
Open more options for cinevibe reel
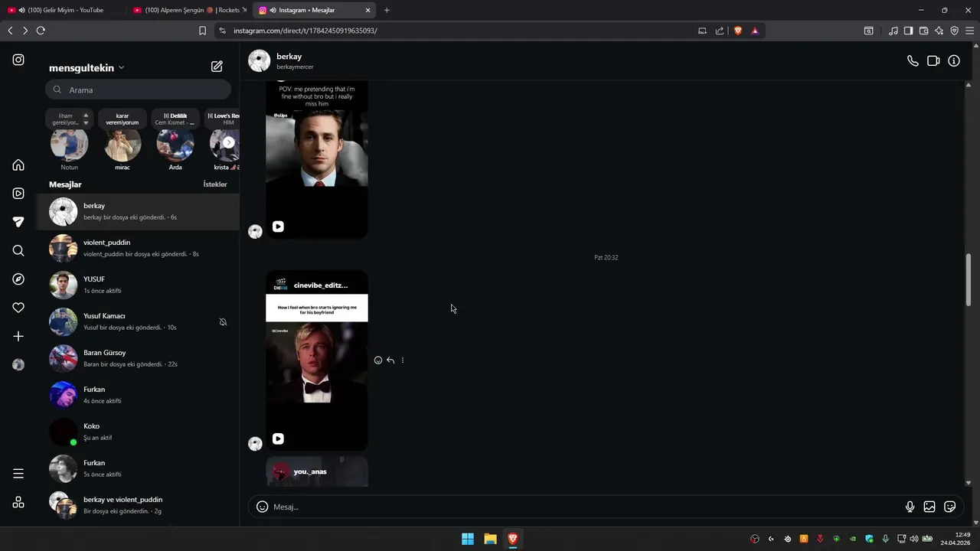[x=403, y=360]
